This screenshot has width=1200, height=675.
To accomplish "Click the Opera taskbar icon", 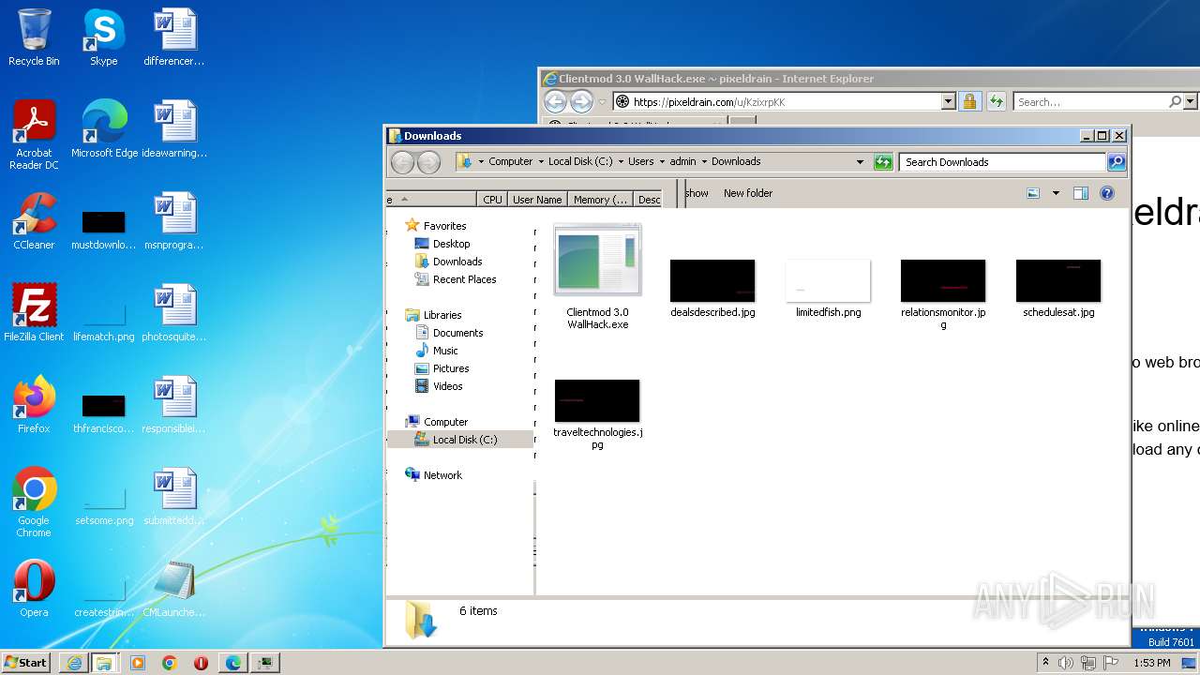I will pyautogui.click(x=201, y=663).
